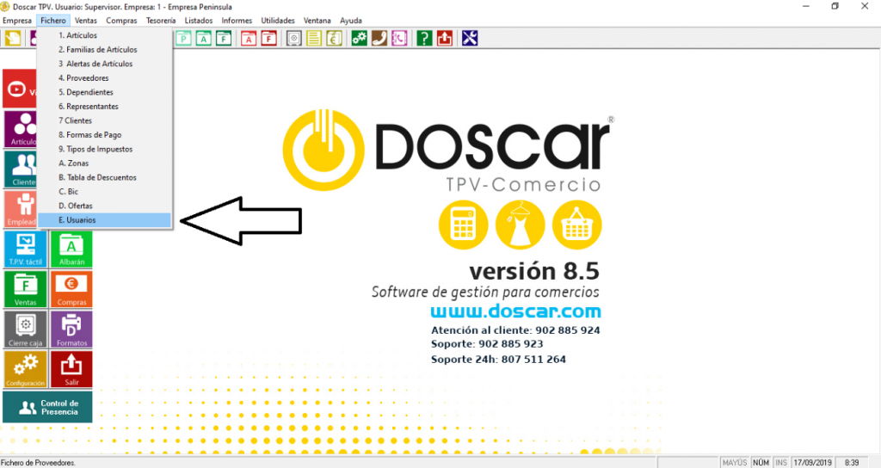This screenshot has height=468, width=881.
Task: Click the olive euro document toolbar icon
Action: 335,38
